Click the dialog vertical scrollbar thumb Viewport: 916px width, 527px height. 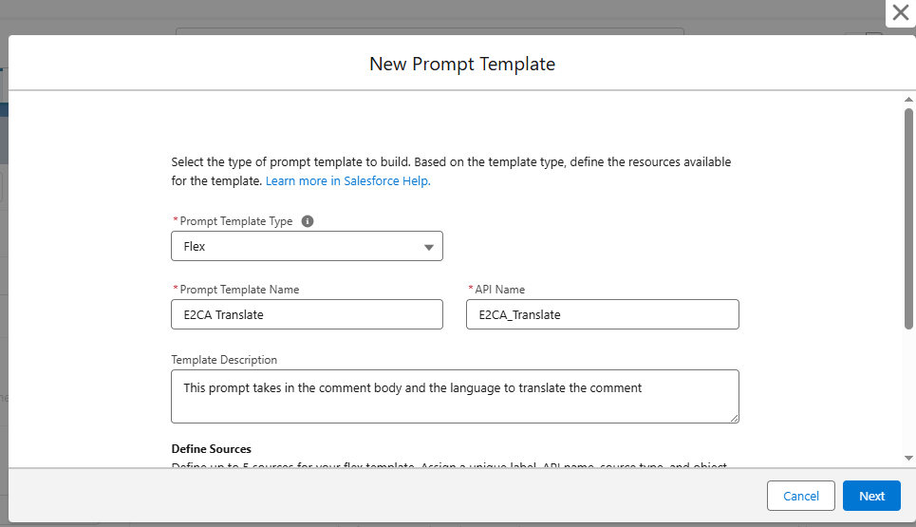(908, 218)
